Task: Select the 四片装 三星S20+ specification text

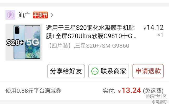Action: click(88, 46)
